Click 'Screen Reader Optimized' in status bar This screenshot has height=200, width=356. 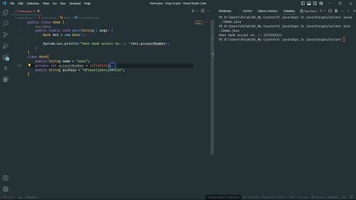[x=223, y=197]
